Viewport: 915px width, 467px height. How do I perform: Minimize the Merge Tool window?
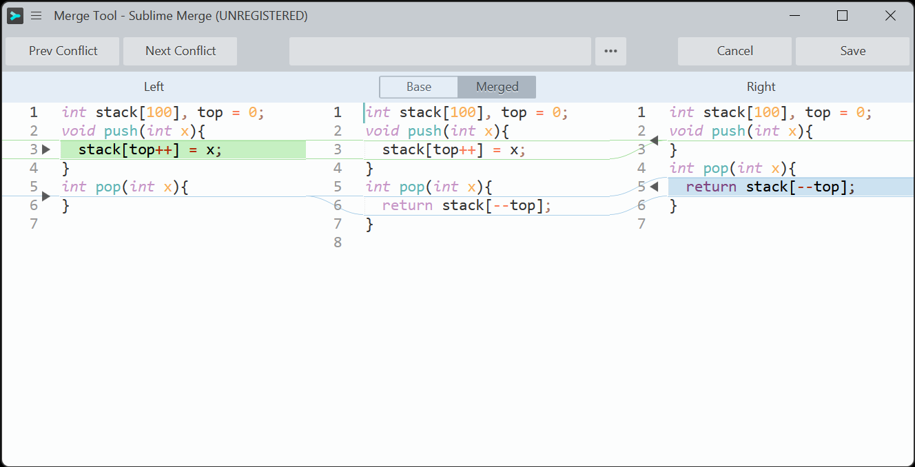point(794,16)
